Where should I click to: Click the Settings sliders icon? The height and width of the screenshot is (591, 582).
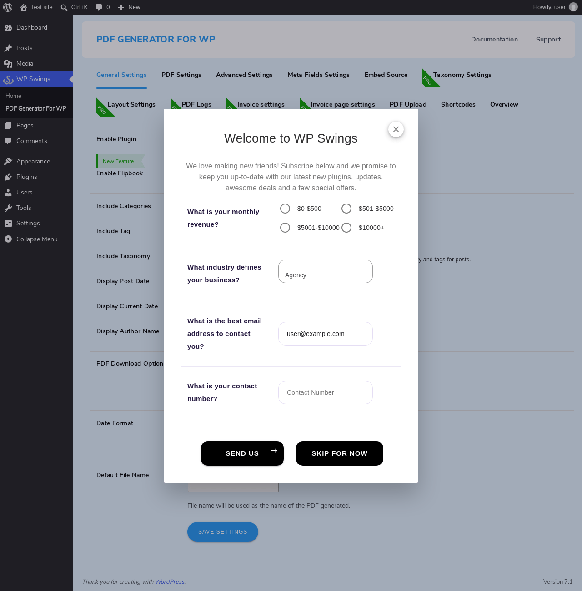click(x=8, y=224)
